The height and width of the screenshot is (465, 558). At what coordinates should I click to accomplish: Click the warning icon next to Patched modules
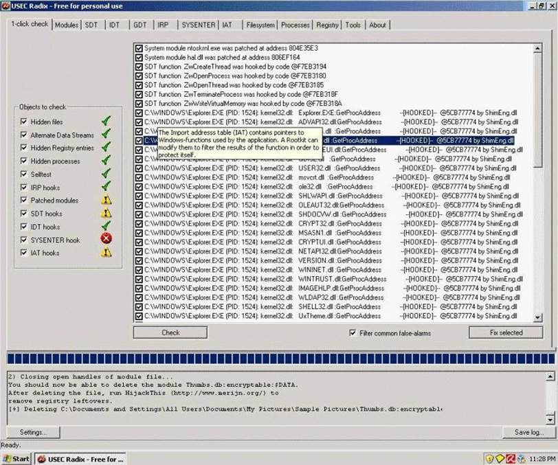[x=107, y=200]
